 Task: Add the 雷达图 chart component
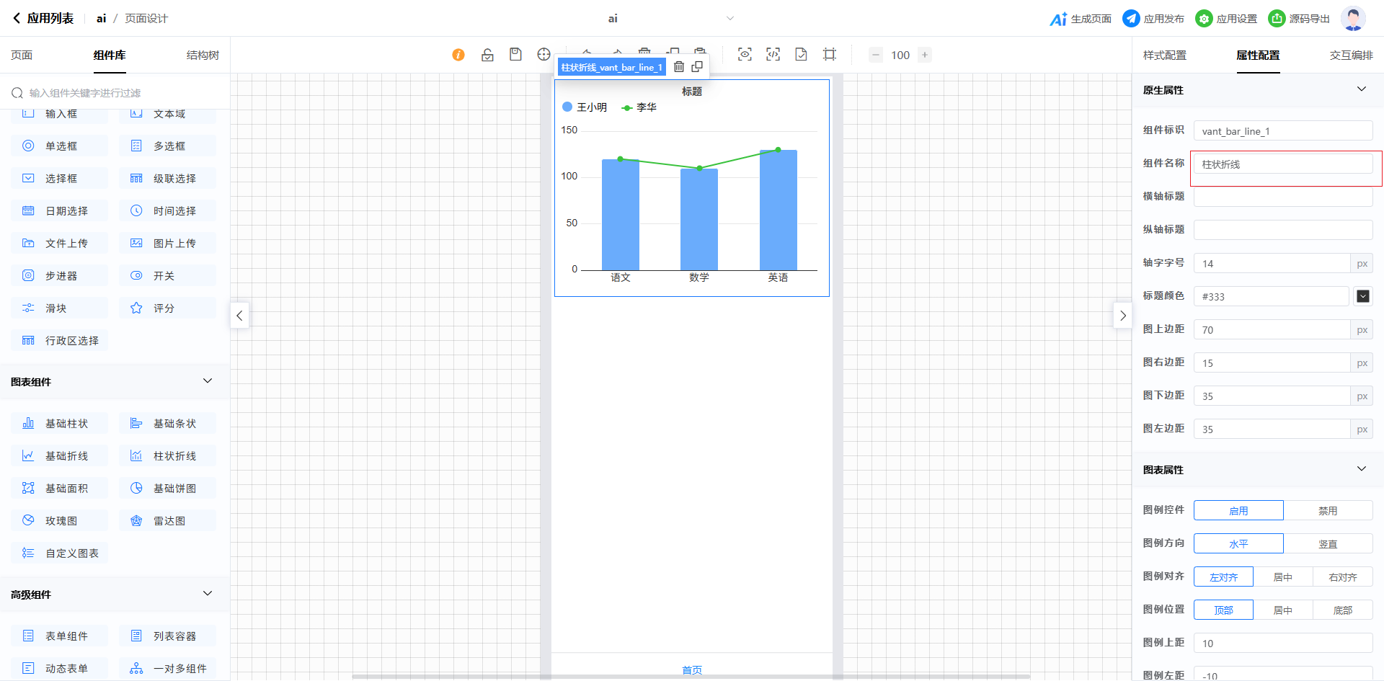coord(168,520)
